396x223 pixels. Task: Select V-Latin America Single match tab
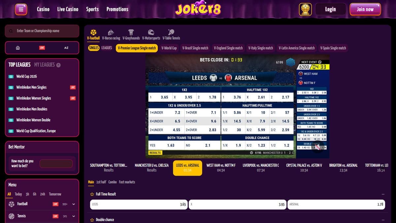[x=297, y=48]
